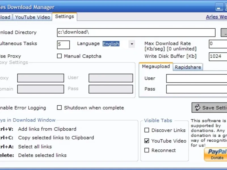The image size is (227, 170).
Task: Uncheck YouTube Video visible tab
Action: pyautogui.click(x=147, y=141)
